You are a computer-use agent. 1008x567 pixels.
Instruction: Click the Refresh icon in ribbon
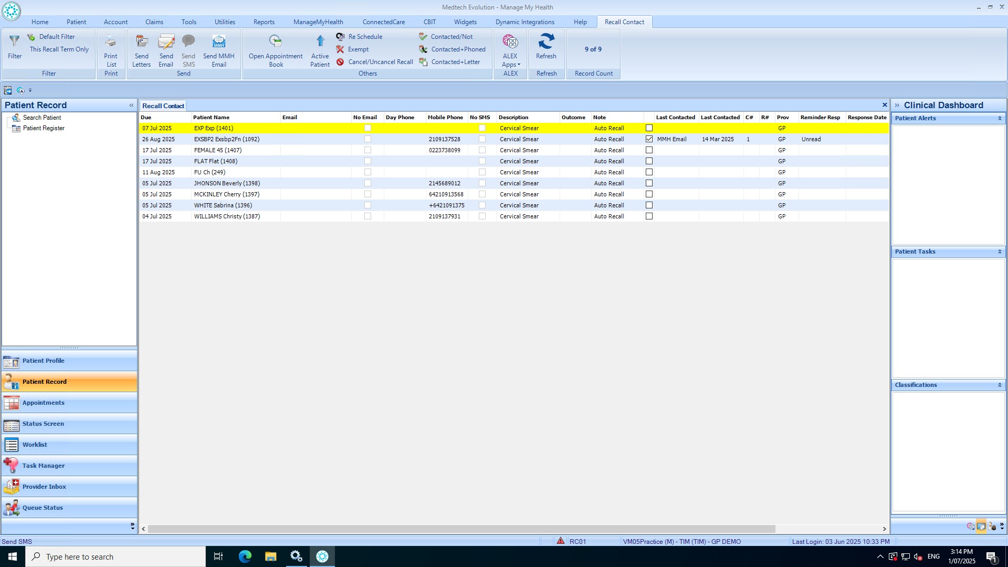pyautogui.click(x=546, y=41)
